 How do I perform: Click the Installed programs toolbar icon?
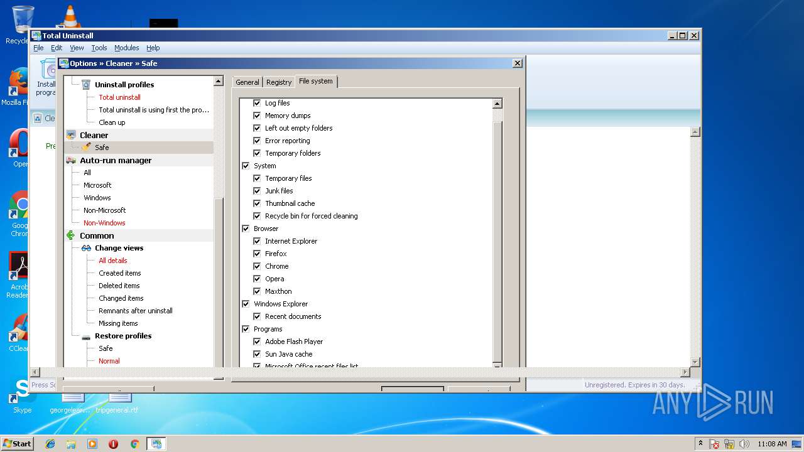[x=46, y=78]
